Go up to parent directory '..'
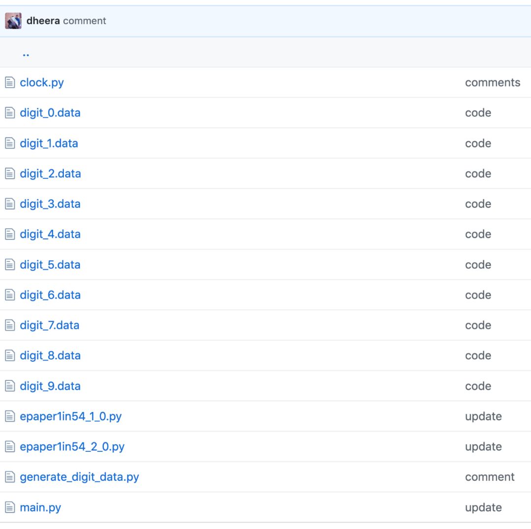The height and width of the screenshot is (529, 531). pos(26,54)
